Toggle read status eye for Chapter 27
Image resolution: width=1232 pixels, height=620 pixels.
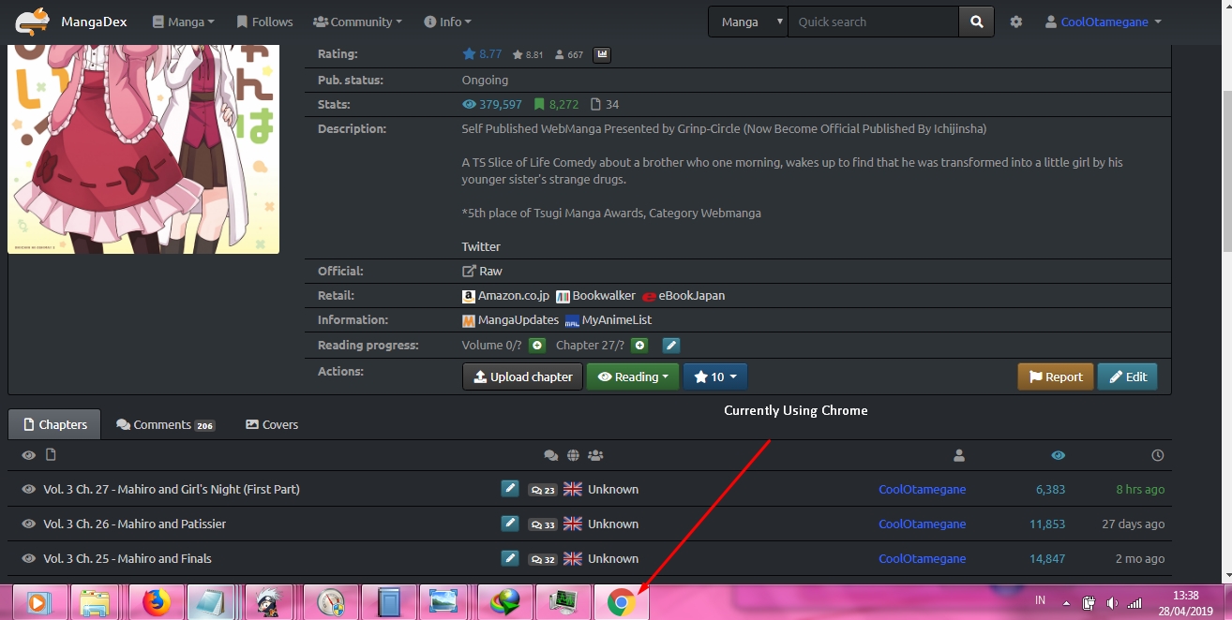pos(28,489)
